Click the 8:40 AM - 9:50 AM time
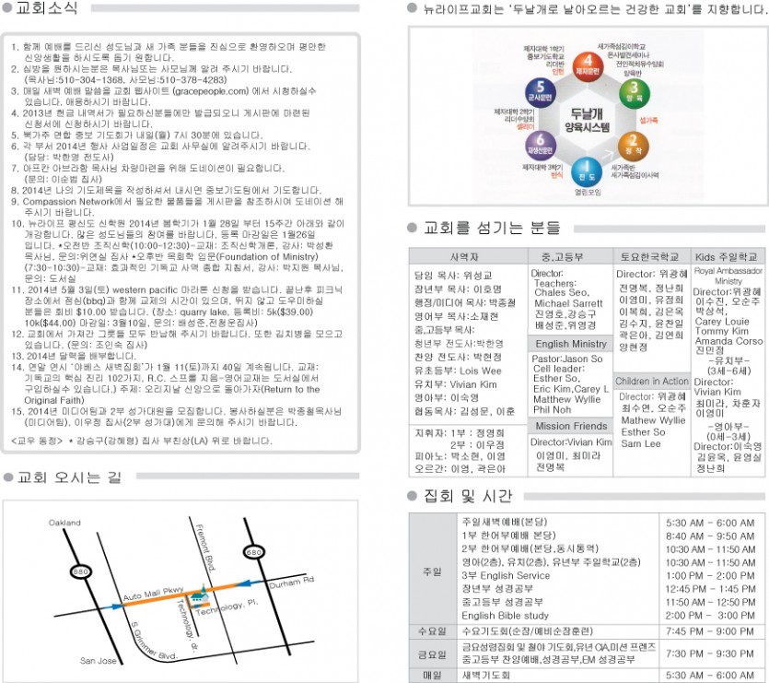This screenshot has width=769, height=683. (710, 536)
